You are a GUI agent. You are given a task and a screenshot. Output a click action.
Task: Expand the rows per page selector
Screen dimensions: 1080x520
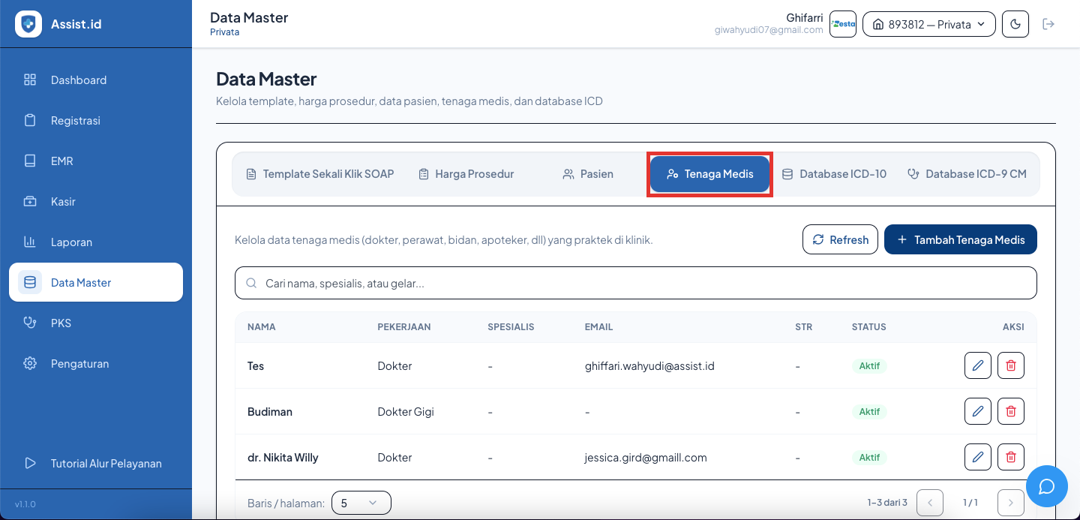(x=361, y=503)
